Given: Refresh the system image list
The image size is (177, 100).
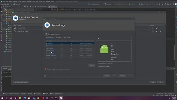Looking at the screenshot, I should tap(92, 66).
